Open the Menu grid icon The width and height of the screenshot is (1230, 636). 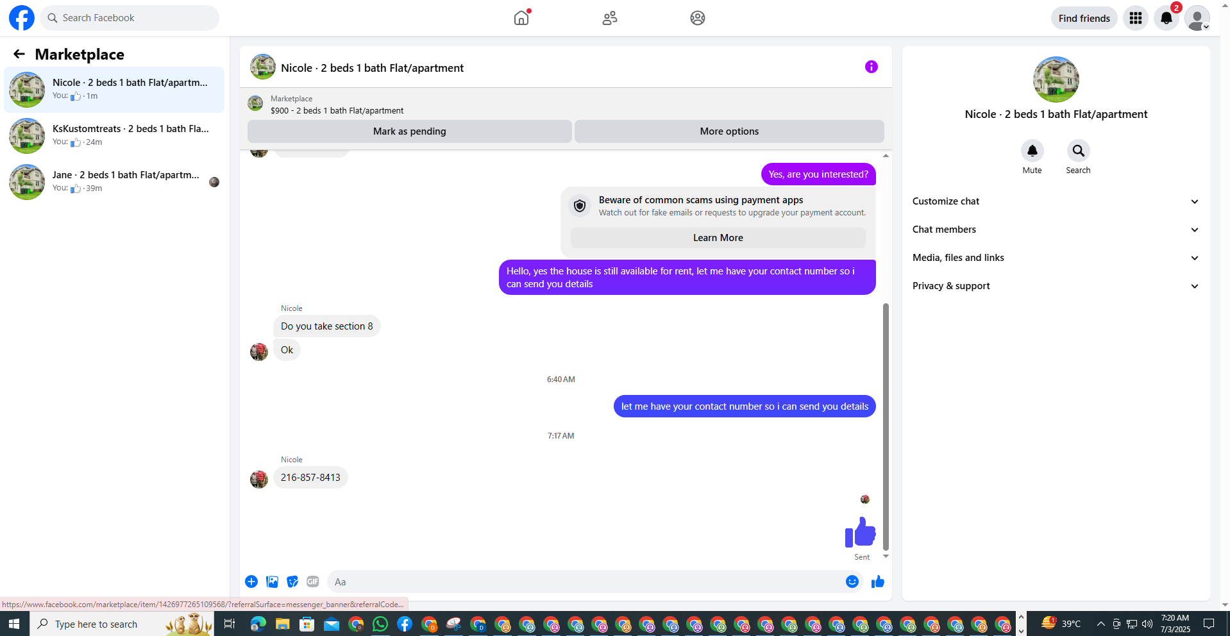1136,18
